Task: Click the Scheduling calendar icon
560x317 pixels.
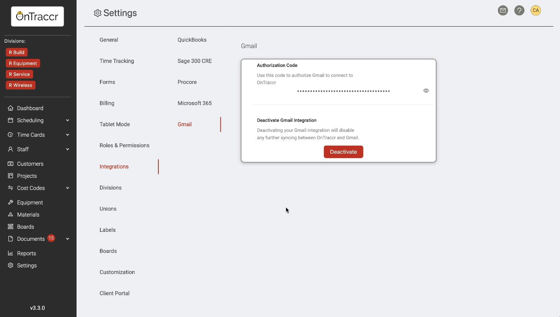Action: point(11,120)
